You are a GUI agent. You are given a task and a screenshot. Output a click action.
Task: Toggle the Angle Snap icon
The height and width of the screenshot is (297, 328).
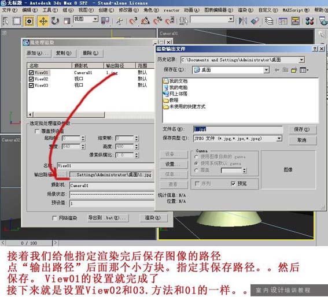(145, 21)
